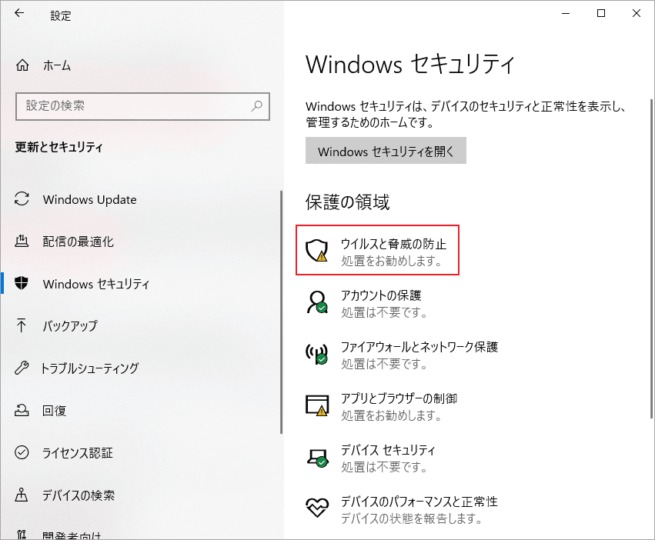Click 処置は不要です status under アカウントの保護
This screenshot has height=540, width=655.
click(x=384, y=312)
